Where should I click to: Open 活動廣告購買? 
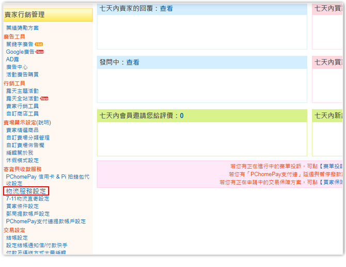[22, 75]
